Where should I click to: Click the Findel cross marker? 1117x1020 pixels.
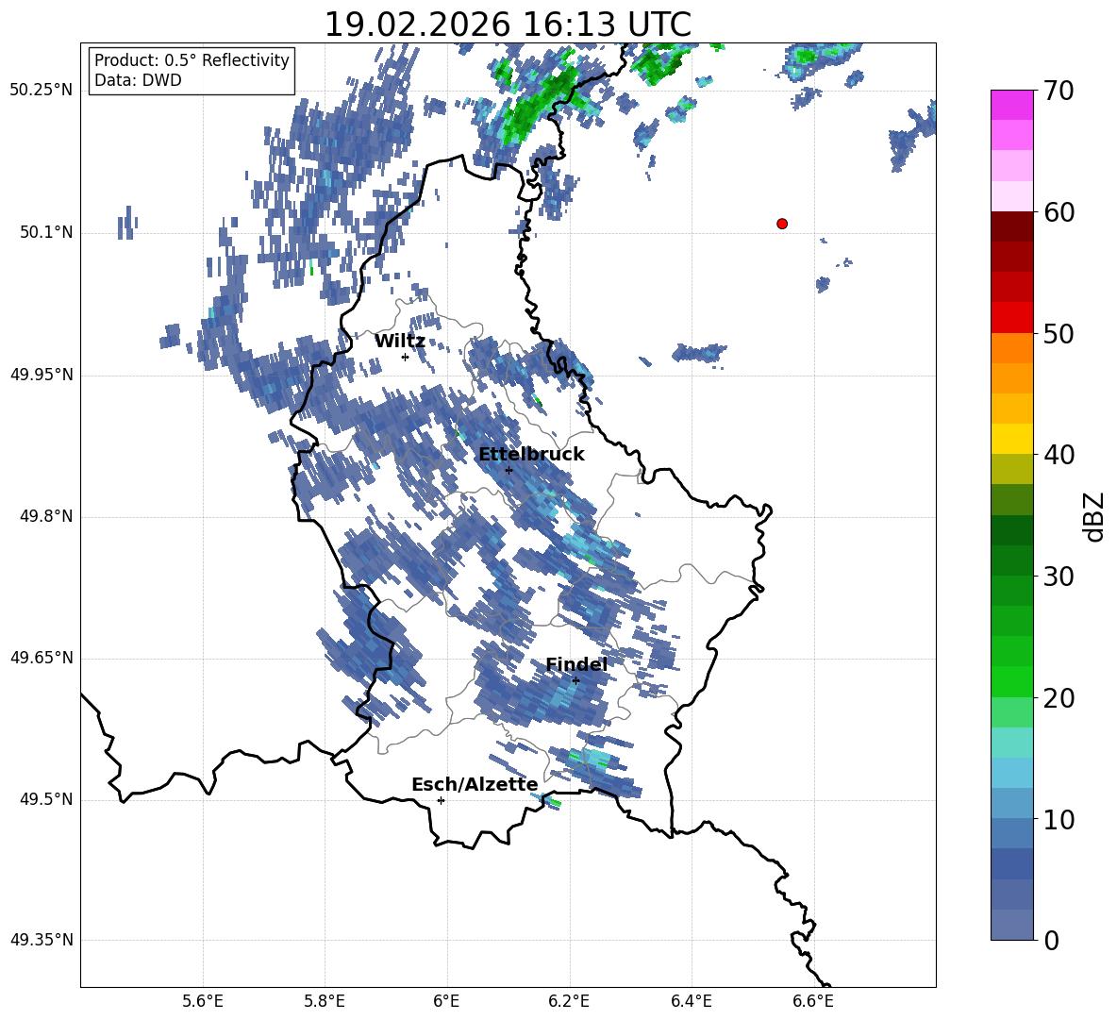pyautogui.click(x=575, y=680)
